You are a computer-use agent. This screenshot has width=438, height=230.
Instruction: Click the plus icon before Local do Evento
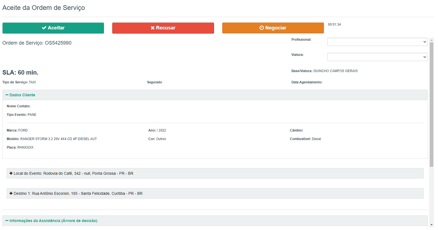pyautogui.click(x=11, y=173)
